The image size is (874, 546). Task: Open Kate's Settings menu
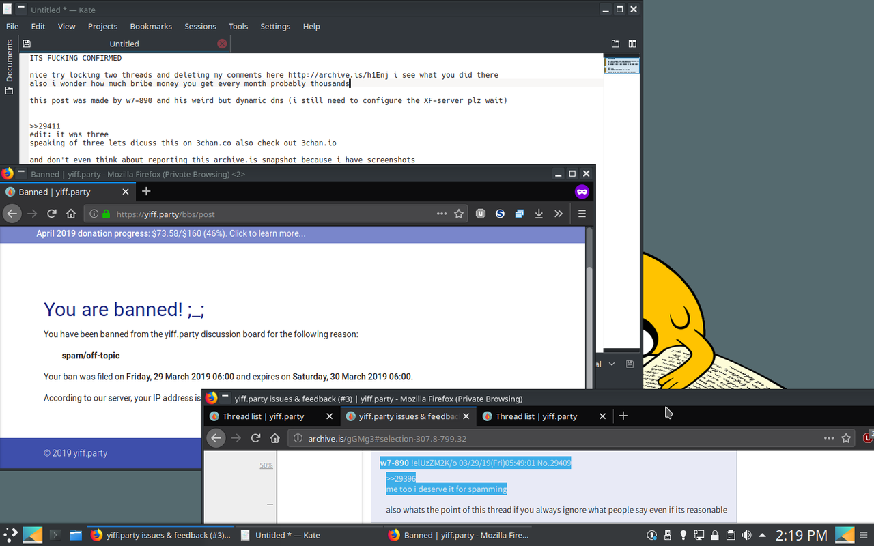(x=275, y=26)
